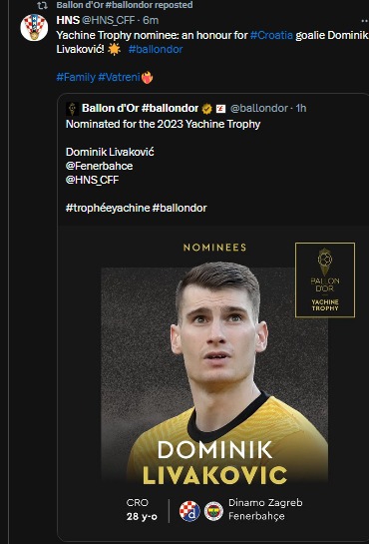The image size is (369, 544).
Task: Open the @ballondor handle
Action: click(259, 108)
